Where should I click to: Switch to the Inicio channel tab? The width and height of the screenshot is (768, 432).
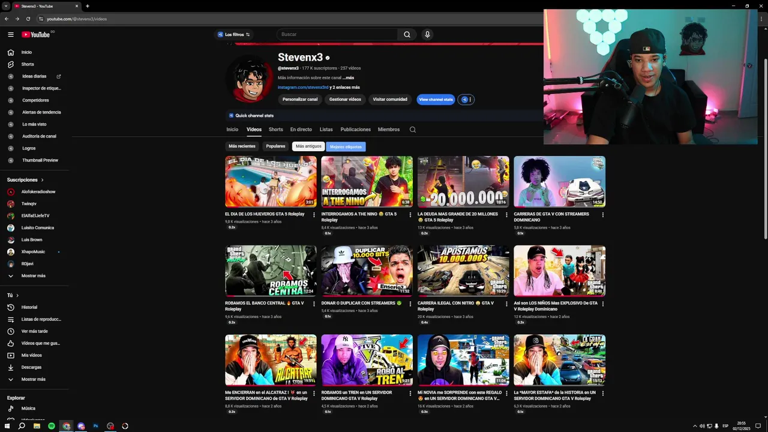tap(232, 130)
